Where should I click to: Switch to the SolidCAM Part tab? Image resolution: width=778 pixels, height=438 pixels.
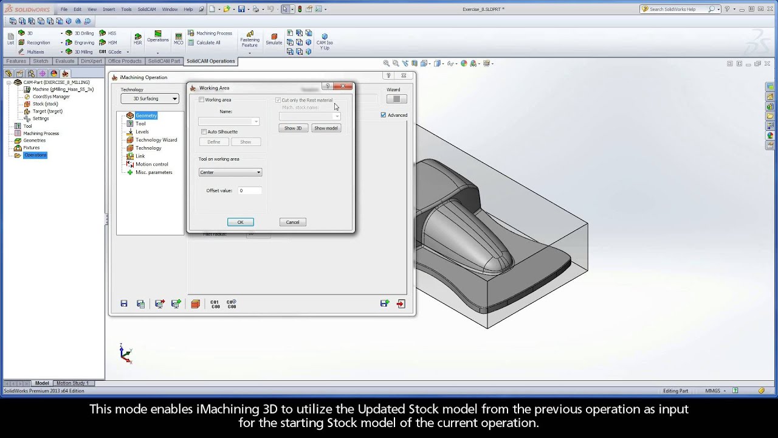164,61
